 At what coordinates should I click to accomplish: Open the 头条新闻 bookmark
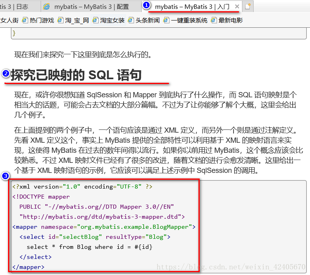[x=144, y=21]
